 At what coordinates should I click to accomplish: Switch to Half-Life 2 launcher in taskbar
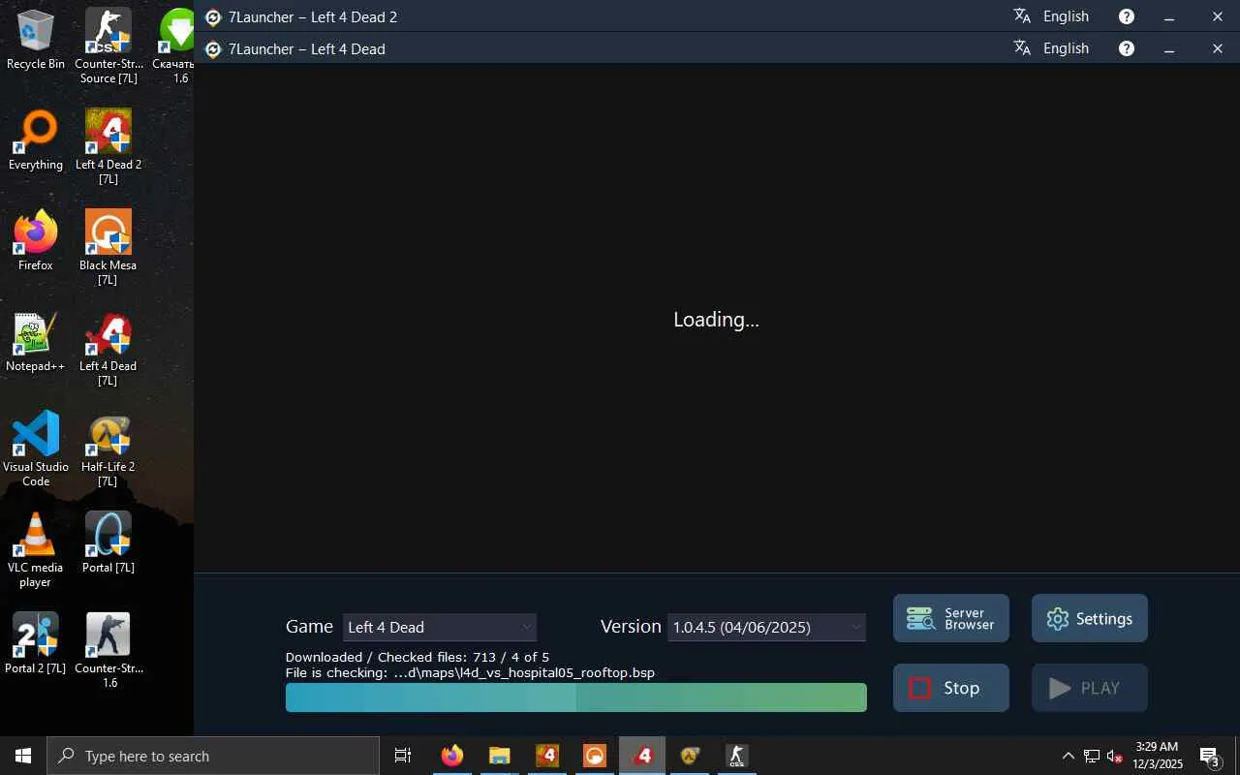click(690, 756)
